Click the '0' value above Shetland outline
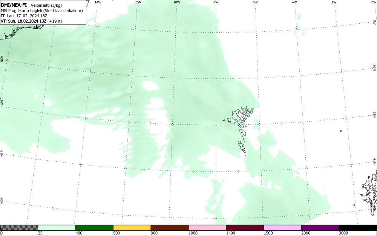This screenshot has height=236, width=377. [x=369, y=177]
